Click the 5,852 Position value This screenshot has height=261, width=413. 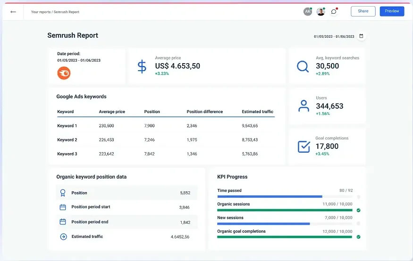click(x=185, y=193)
